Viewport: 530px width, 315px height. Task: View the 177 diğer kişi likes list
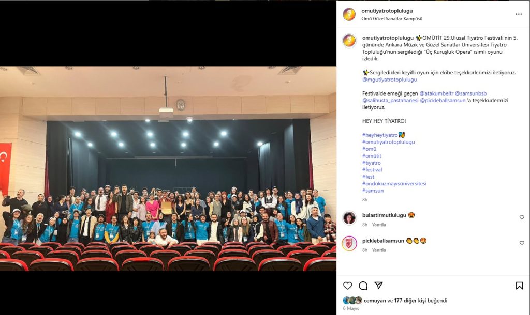click(410, 301)
